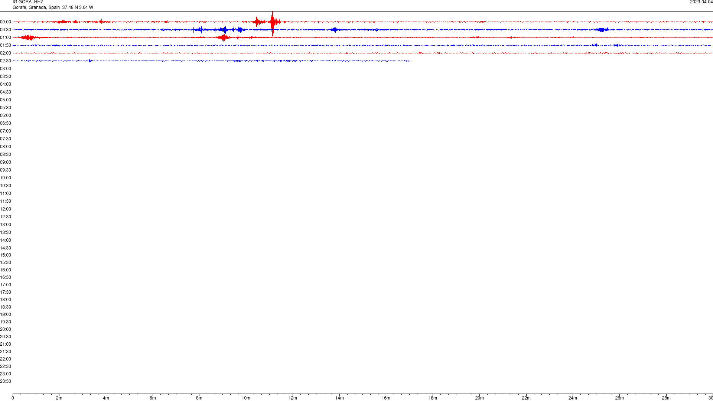713x401 pixels.
Task: Click the 22m axis tick label
Action: click(526, 398)
